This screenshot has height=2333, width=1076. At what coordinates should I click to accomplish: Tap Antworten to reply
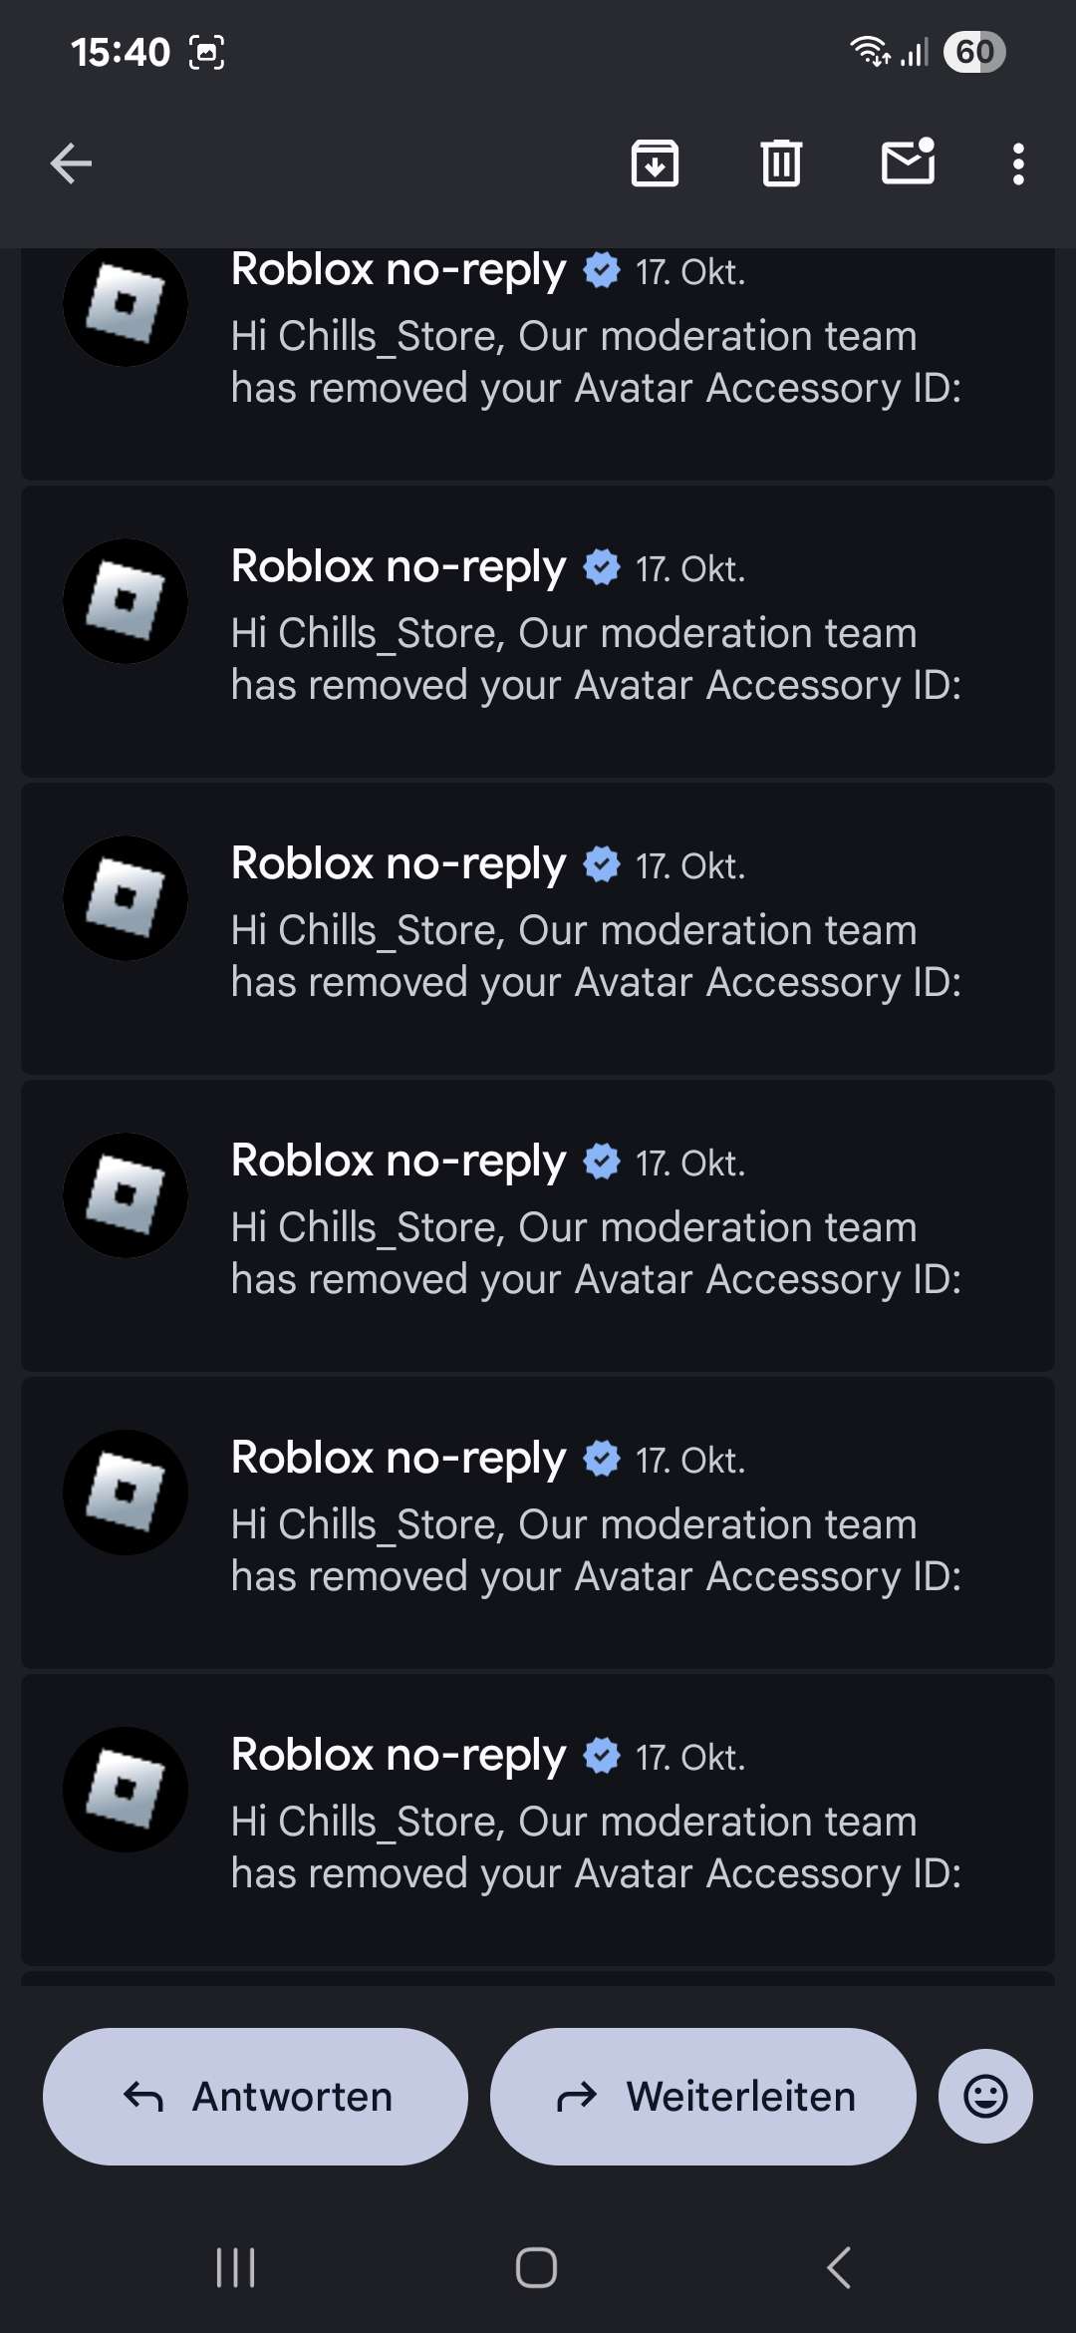(255, 2096)
